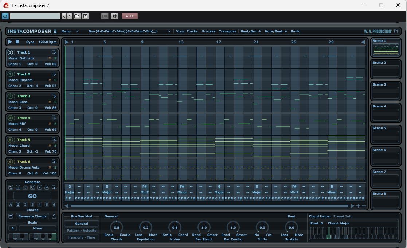Click the Generate Chords button
407x248 pixels.
click(x=32, y=216)
